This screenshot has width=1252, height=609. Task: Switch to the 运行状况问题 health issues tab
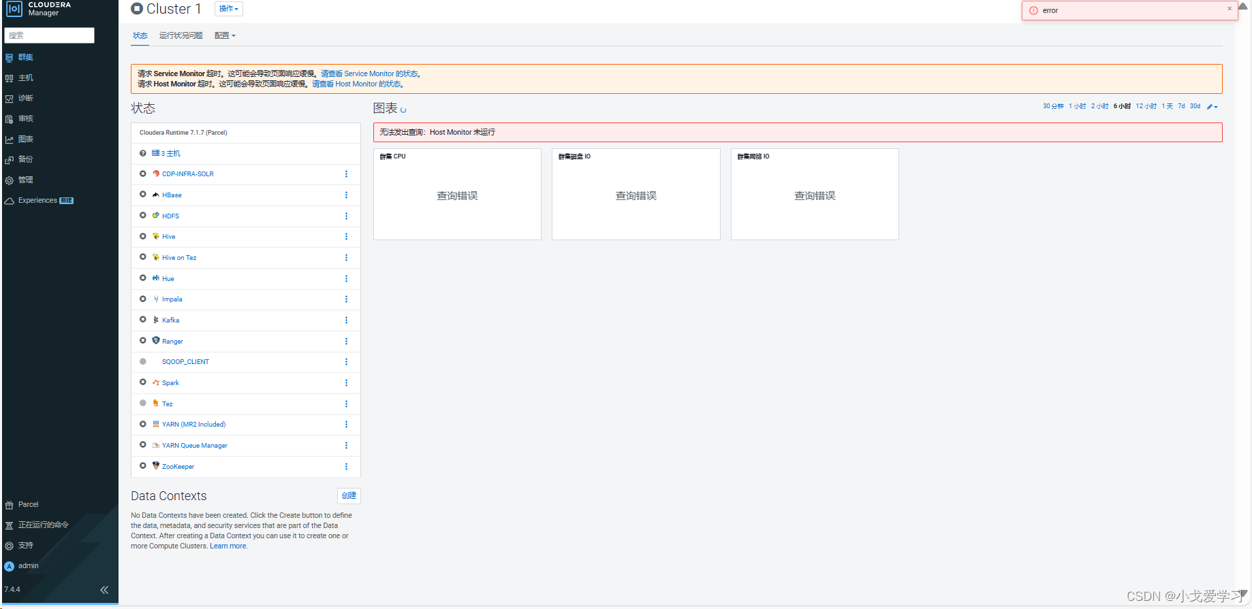pos(181,35)
